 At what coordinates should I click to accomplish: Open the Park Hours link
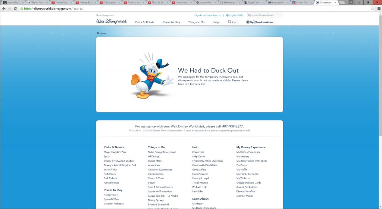tap(110, 174)
